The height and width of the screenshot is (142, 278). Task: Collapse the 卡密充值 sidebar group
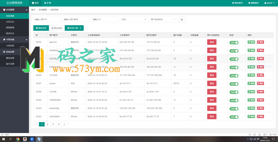click(14, 39)
